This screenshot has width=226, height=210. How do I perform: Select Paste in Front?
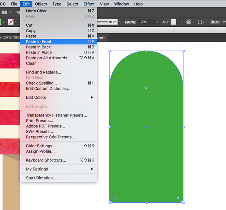(59, 42)
